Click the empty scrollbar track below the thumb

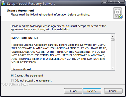click(x=113, y=53)
